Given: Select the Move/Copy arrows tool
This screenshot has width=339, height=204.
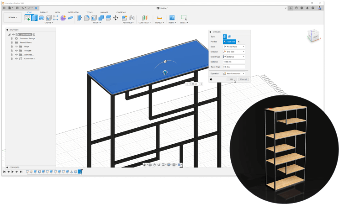Looking at the screenshot, I should coord(116,18).
